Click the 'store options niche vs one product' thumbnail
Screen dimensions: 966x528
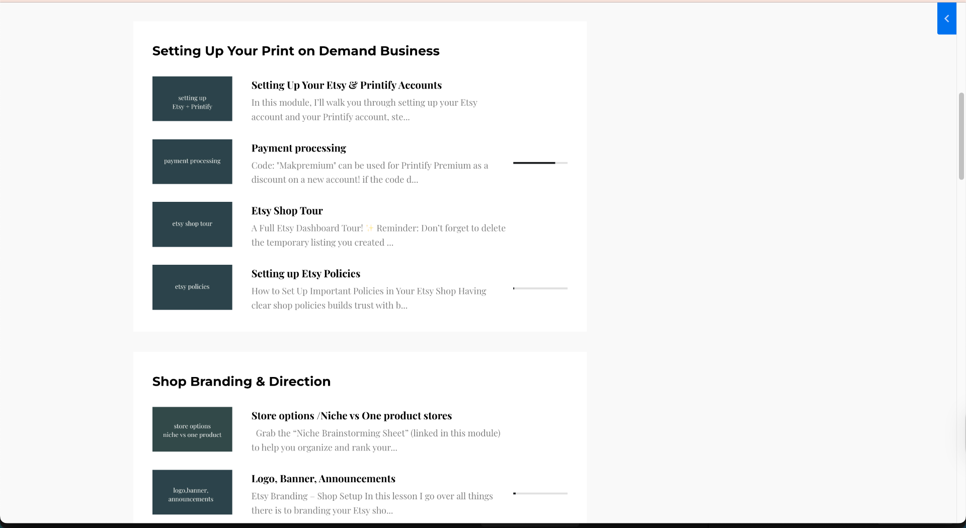(x=192, y=429)
